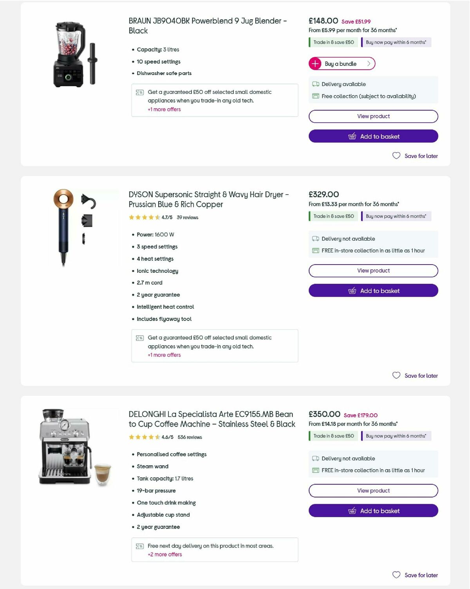
Task: Select Buy now pay within 6 months on DeLonghi
Action: click(396, 436)
